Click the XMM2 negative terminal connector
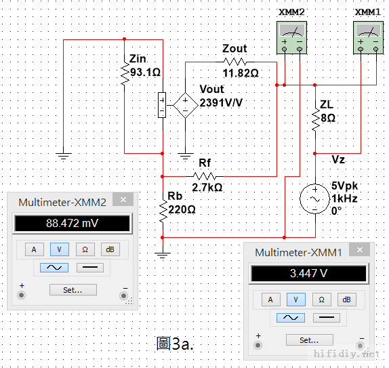 (123, 295)
